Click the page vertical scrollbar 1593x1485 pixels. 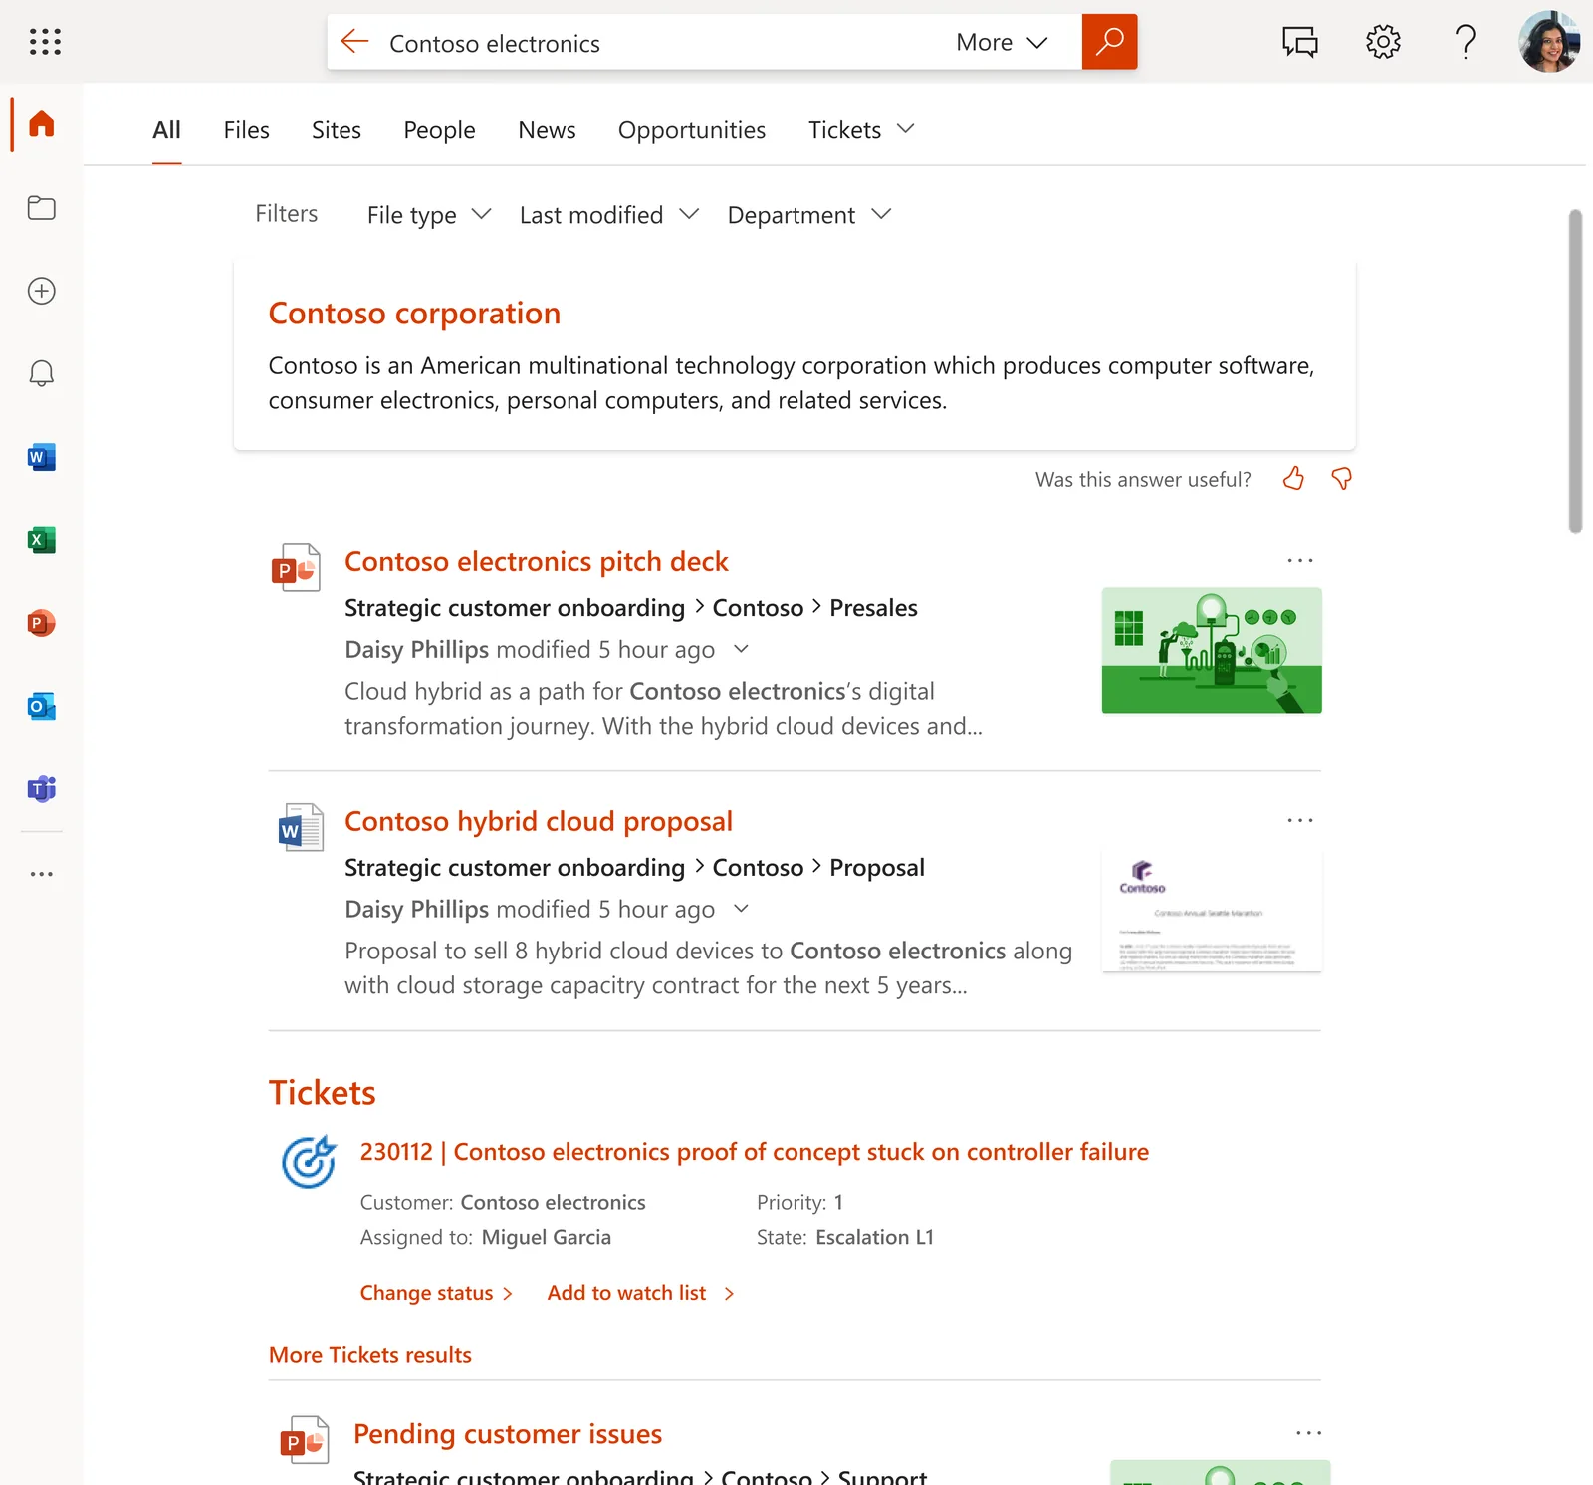tap(1575, 371)
